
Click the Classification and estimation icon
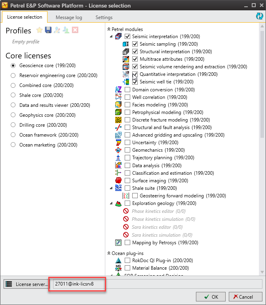[x=118, y=173]
